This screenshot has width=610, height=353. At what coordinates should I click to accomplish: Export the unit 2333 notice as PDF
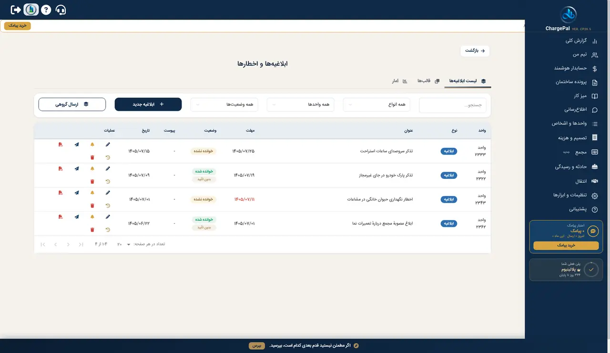(61, 144)
